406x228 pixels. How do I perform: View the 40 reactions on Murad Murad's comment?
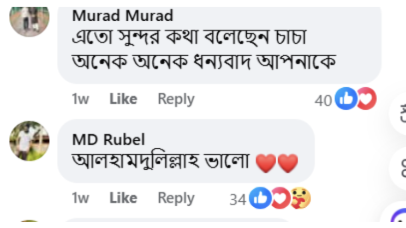(x=324, y=100)
